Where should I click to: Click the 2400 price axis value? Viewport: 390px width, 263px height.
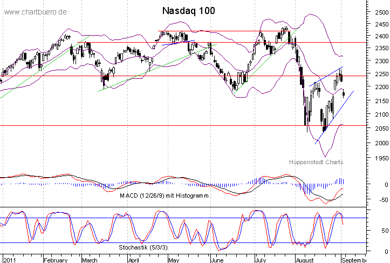pos(382,36)
